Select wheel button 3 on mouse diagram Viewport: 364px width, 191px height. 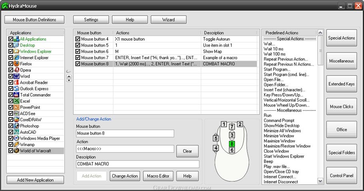point(232,135)
